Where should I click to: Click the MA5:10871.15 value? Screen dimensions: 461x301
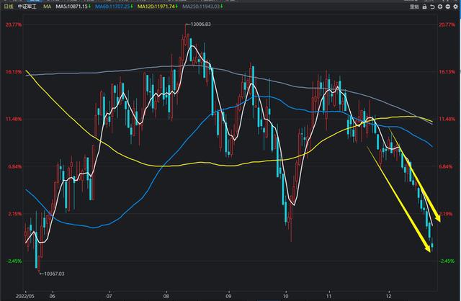[x=71, y=6]
